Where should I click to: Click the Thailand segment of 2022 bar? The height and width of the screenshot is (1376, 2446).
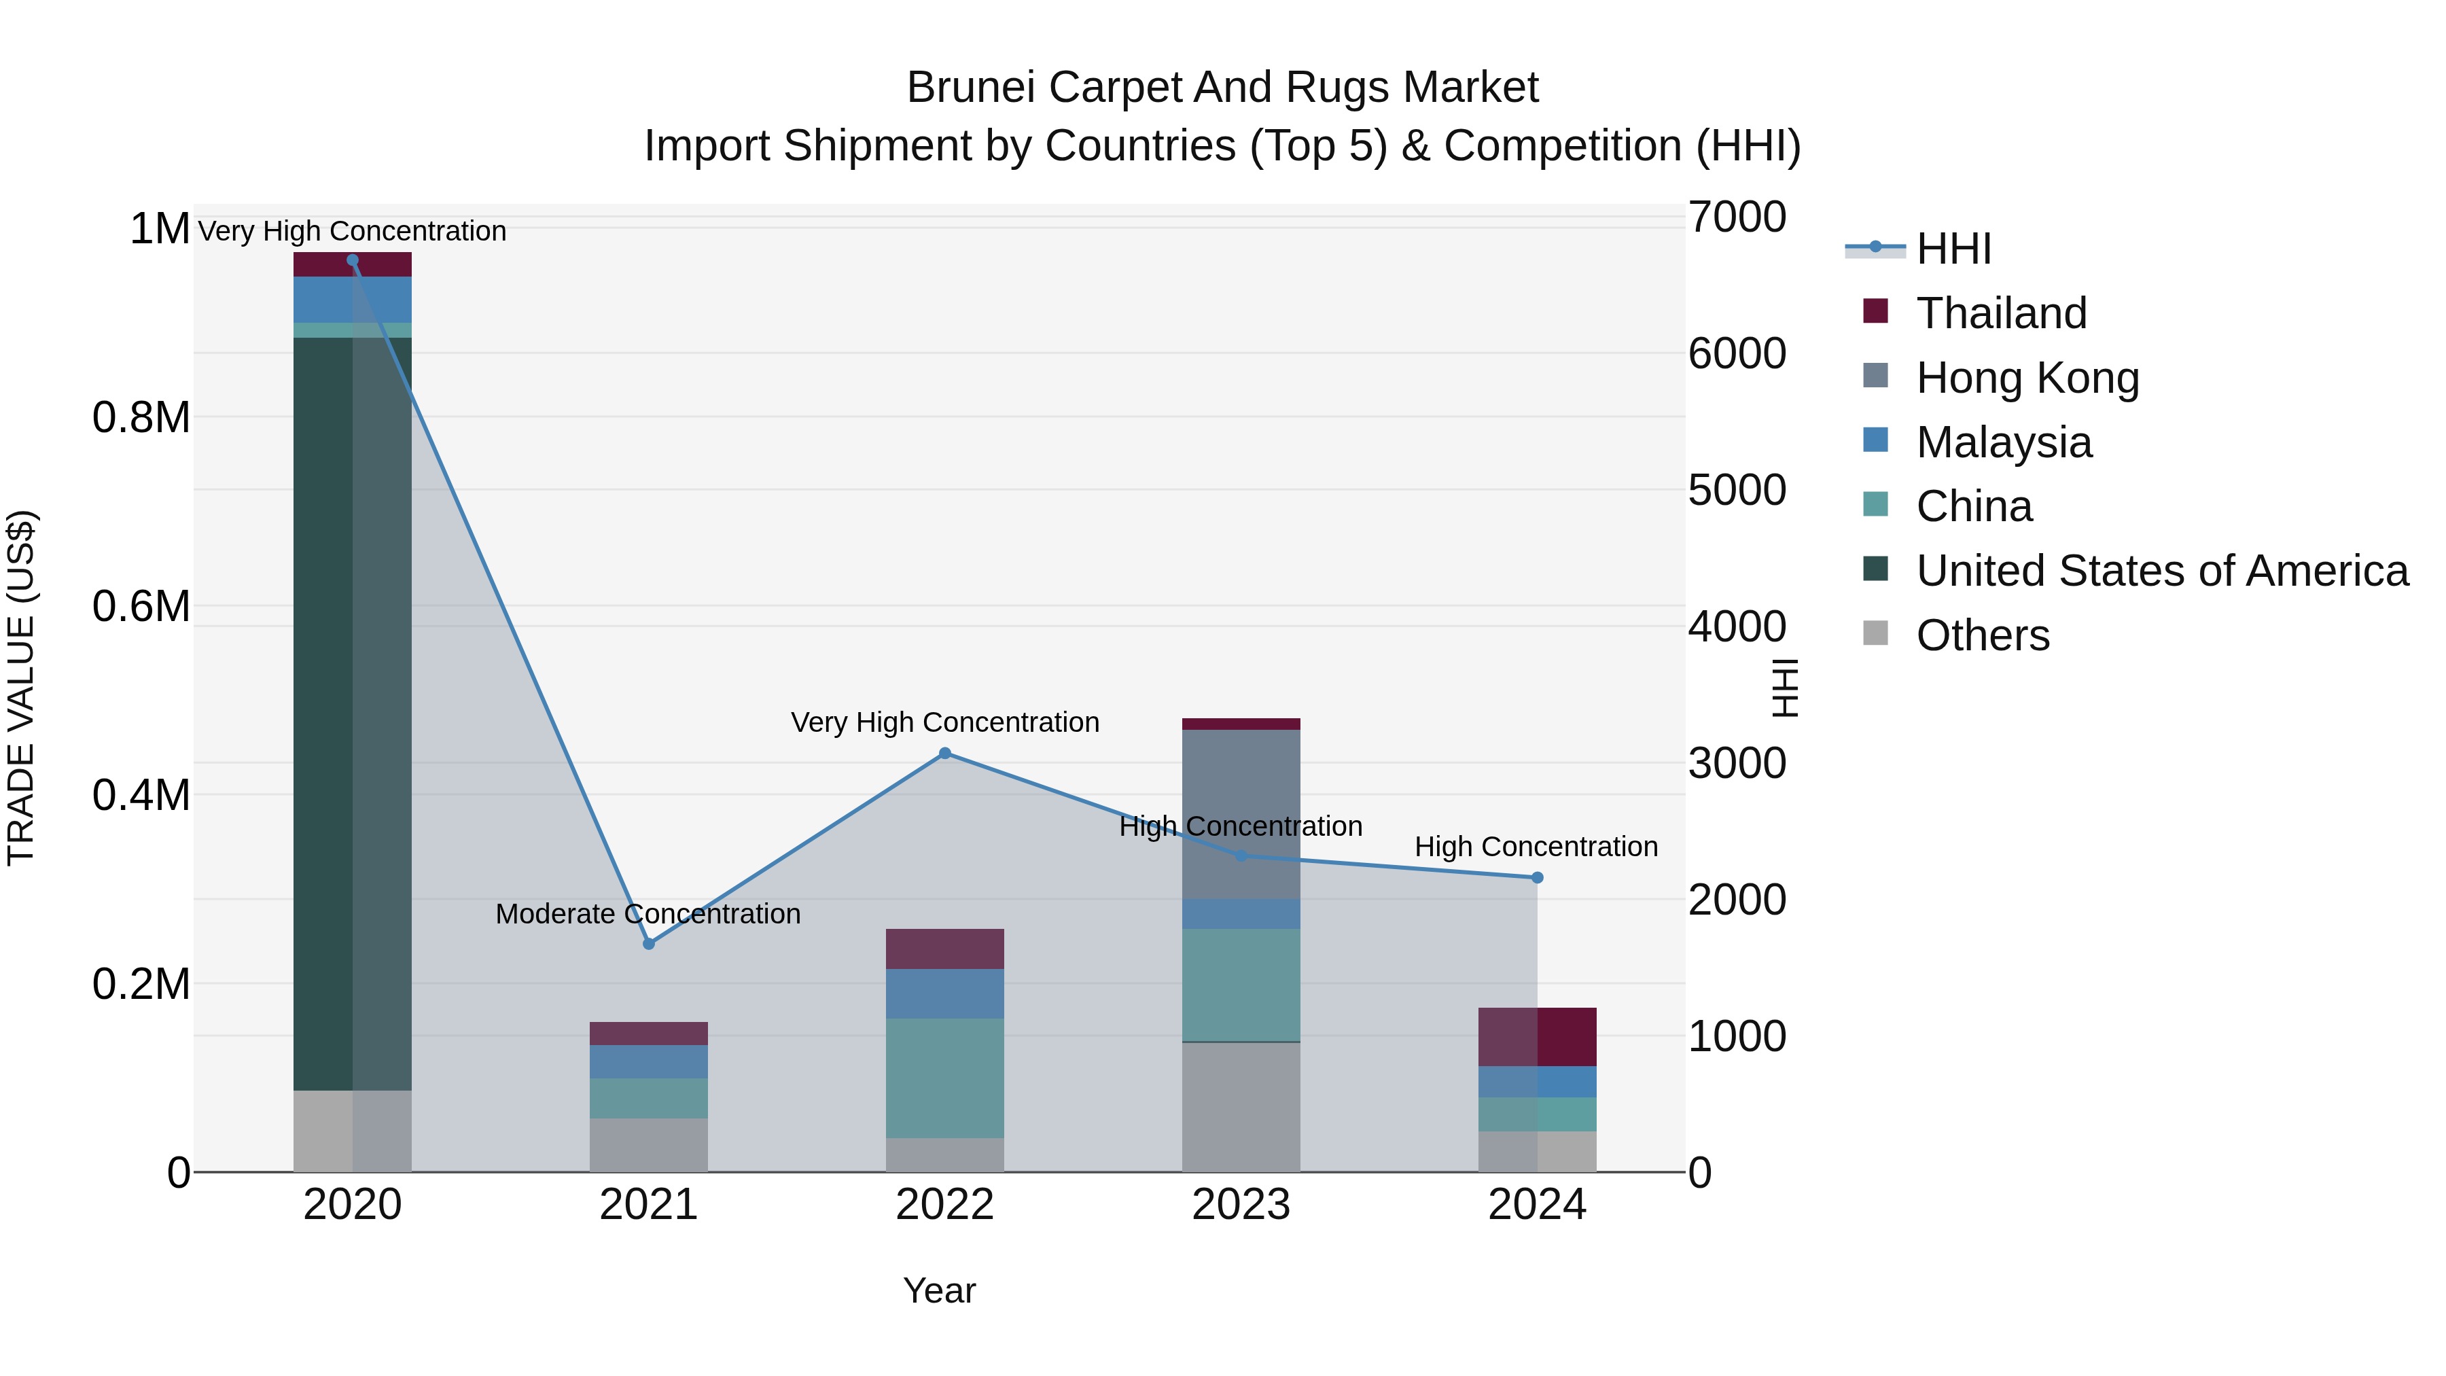pos(945,950)
